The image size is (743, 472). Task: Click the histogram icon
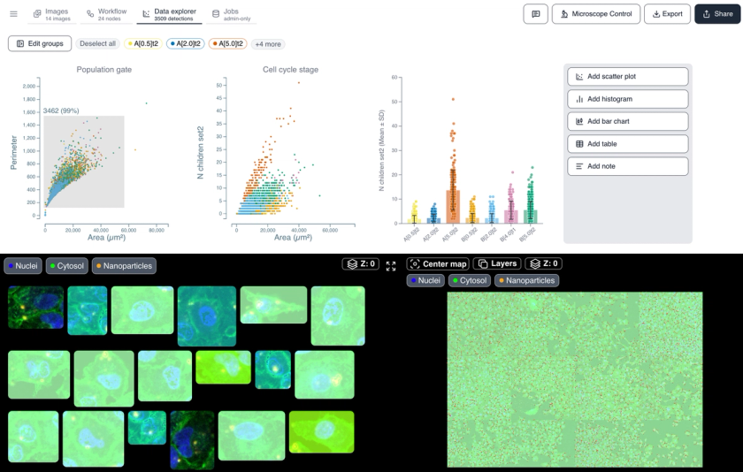579,99
